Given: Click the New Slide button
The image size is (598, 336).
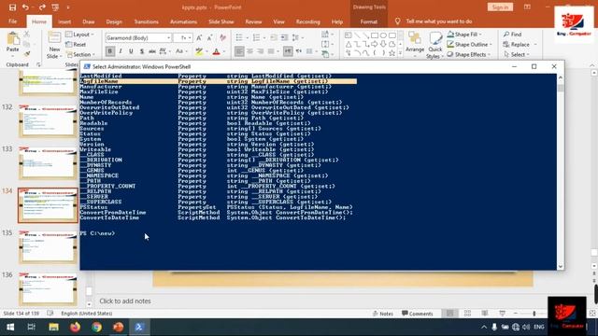Looking at the screenshot, I should pyautogui.click(x=54, y=46).
